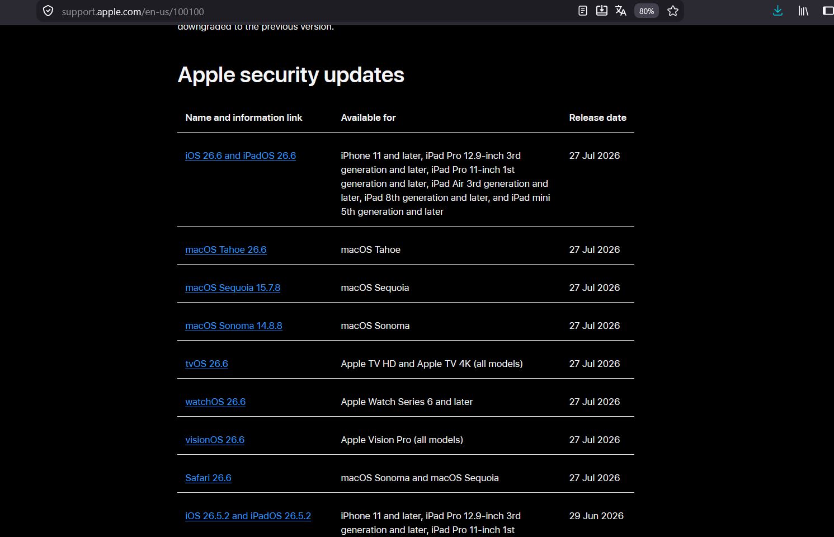
Task: Click 'macOS Tahoe' in Available for column
Action: [x=370, y=250]
